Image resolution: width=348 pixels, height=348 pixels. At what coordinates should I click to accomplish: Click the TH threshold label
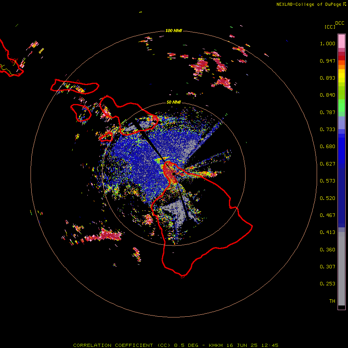point(332,301)
